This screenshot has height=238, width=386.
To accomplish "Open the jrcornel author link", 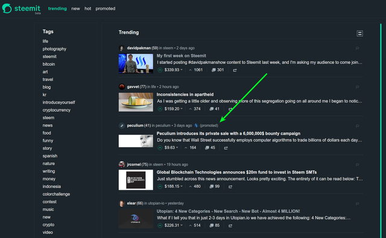I will (134, 164).
